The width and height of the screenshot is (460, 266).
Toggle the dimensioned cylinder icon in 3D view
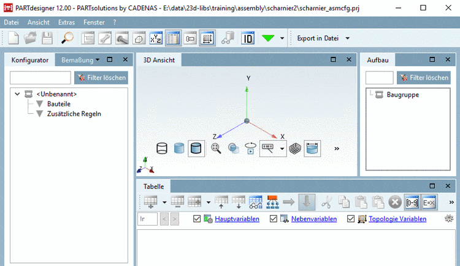(312, 149)
